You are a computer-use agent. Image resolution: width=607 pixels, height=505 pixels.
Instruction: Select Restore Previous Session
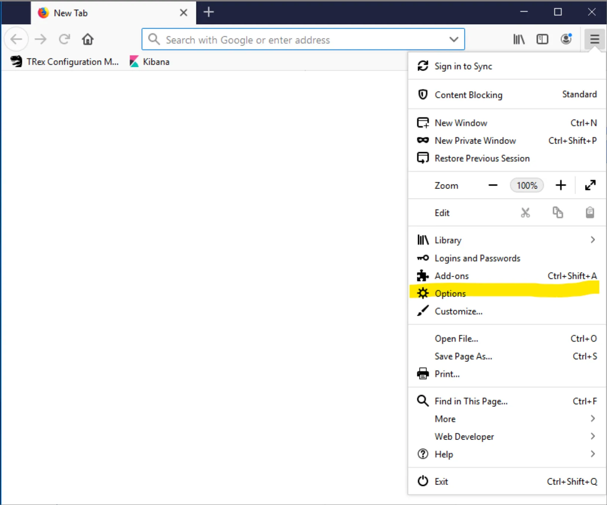click(x=507, y=158)
